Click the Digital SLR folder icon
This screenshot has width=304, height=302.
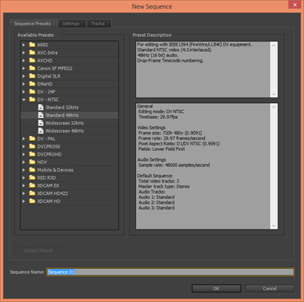[32, 76]
